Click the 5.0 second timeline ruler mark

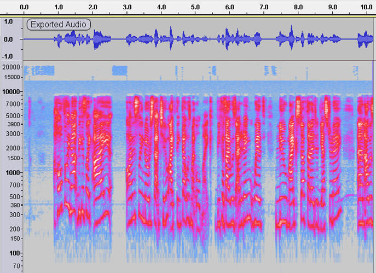(195, 8)
